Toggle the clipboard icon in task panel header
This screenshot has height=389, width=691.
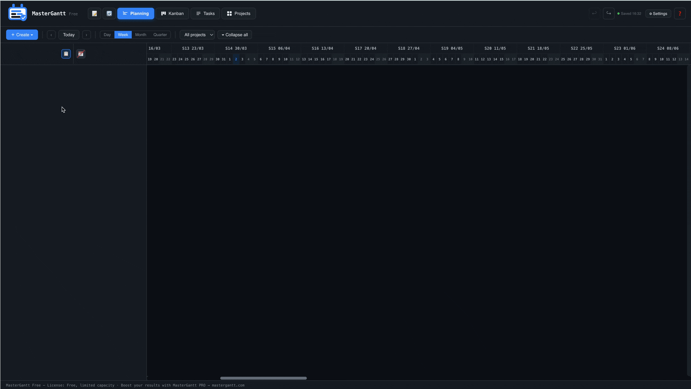[66, 54]
